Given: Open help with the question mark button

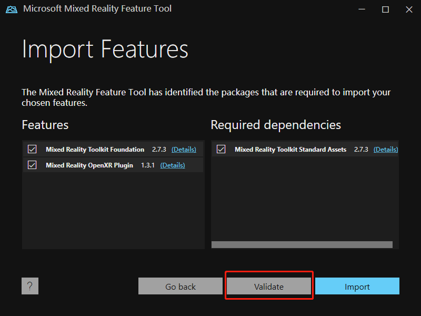Looking at the screenshot, I should [30, 286].
